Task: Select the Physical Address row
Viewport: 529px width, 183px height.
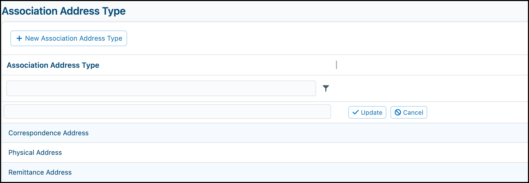Action: click(265, 152)
